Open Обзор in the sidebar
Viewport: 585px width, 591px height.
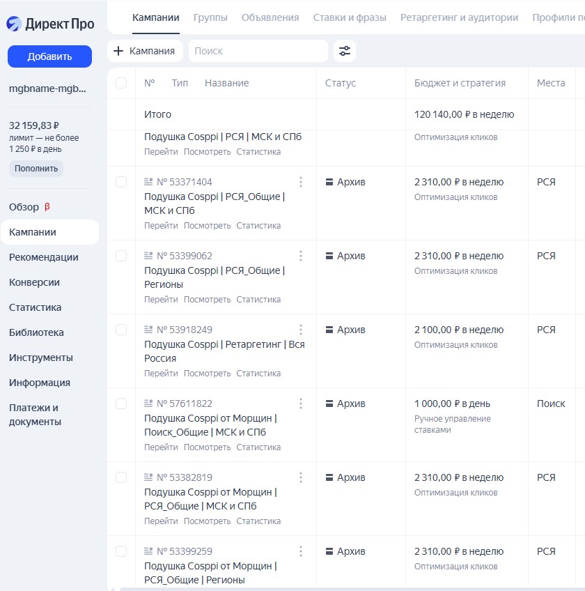(24, 207)
